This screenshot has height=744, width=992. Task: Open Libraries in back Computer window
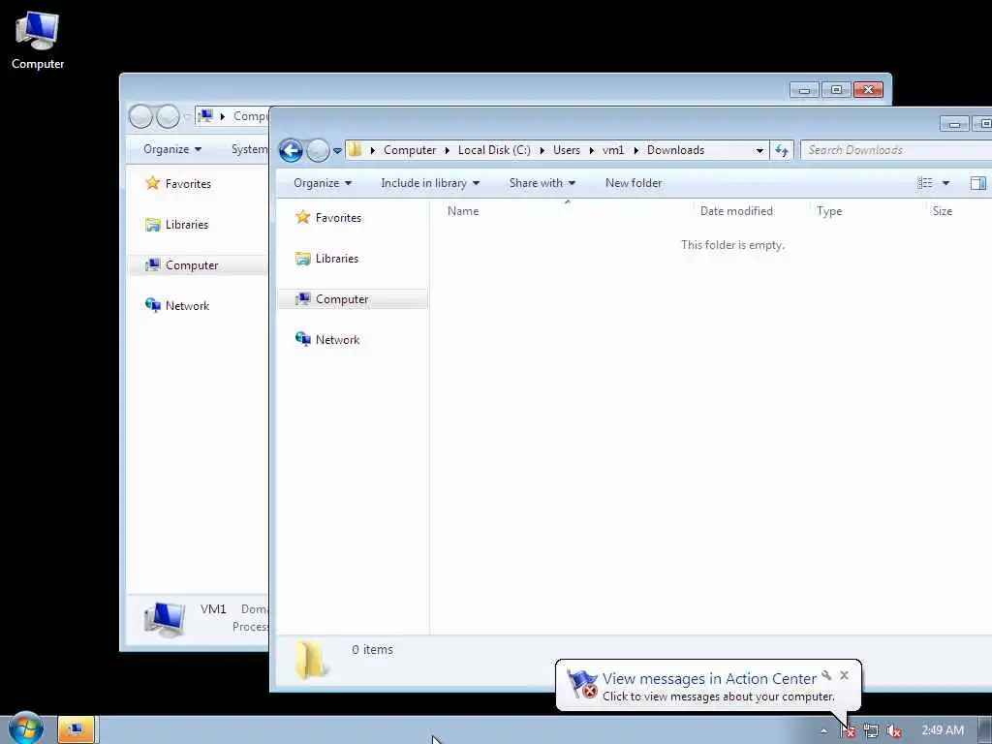coord(176,225)
